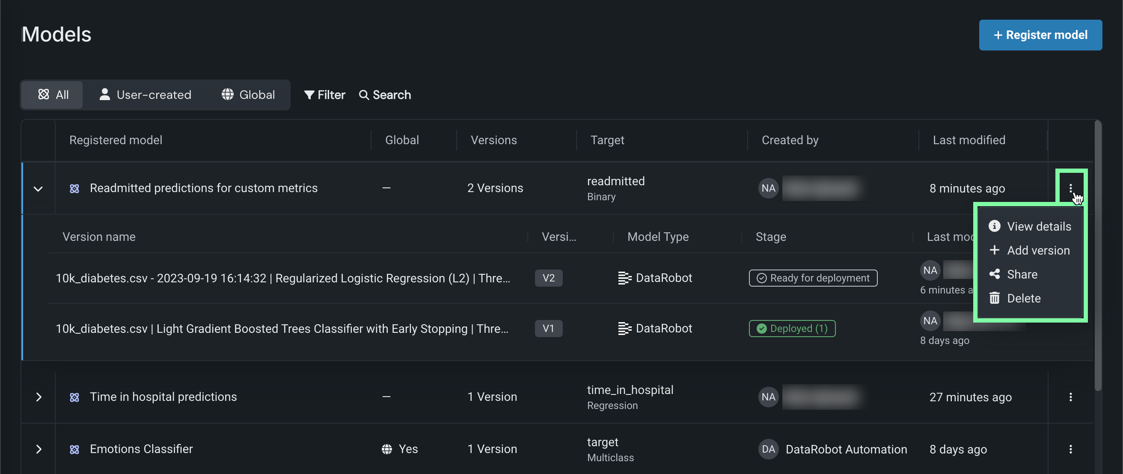This screenshot has height=474, width=1123.
Task: Expand the Emotions Classifier row
Action: point(39,449)
